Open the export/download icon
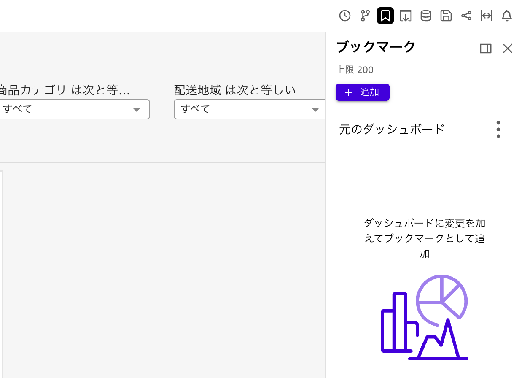 pos(405,16)
